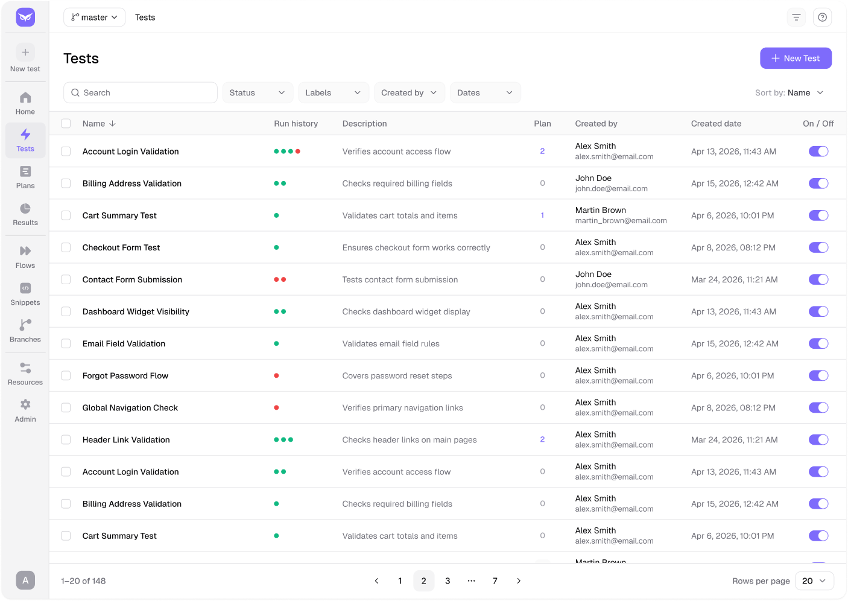Open the Tests lightning bolt icon
Viewport: 848px width, 601px height.
coord(25,135)
